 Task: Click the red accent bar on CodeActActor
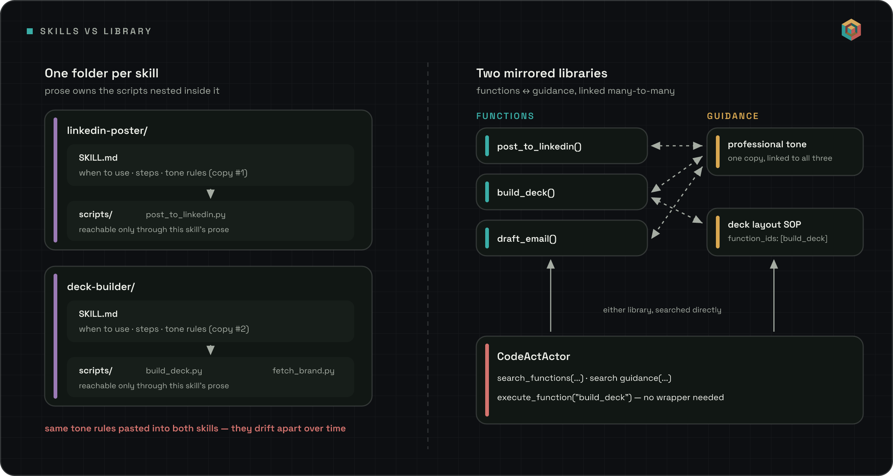click(x=487, y=380)
